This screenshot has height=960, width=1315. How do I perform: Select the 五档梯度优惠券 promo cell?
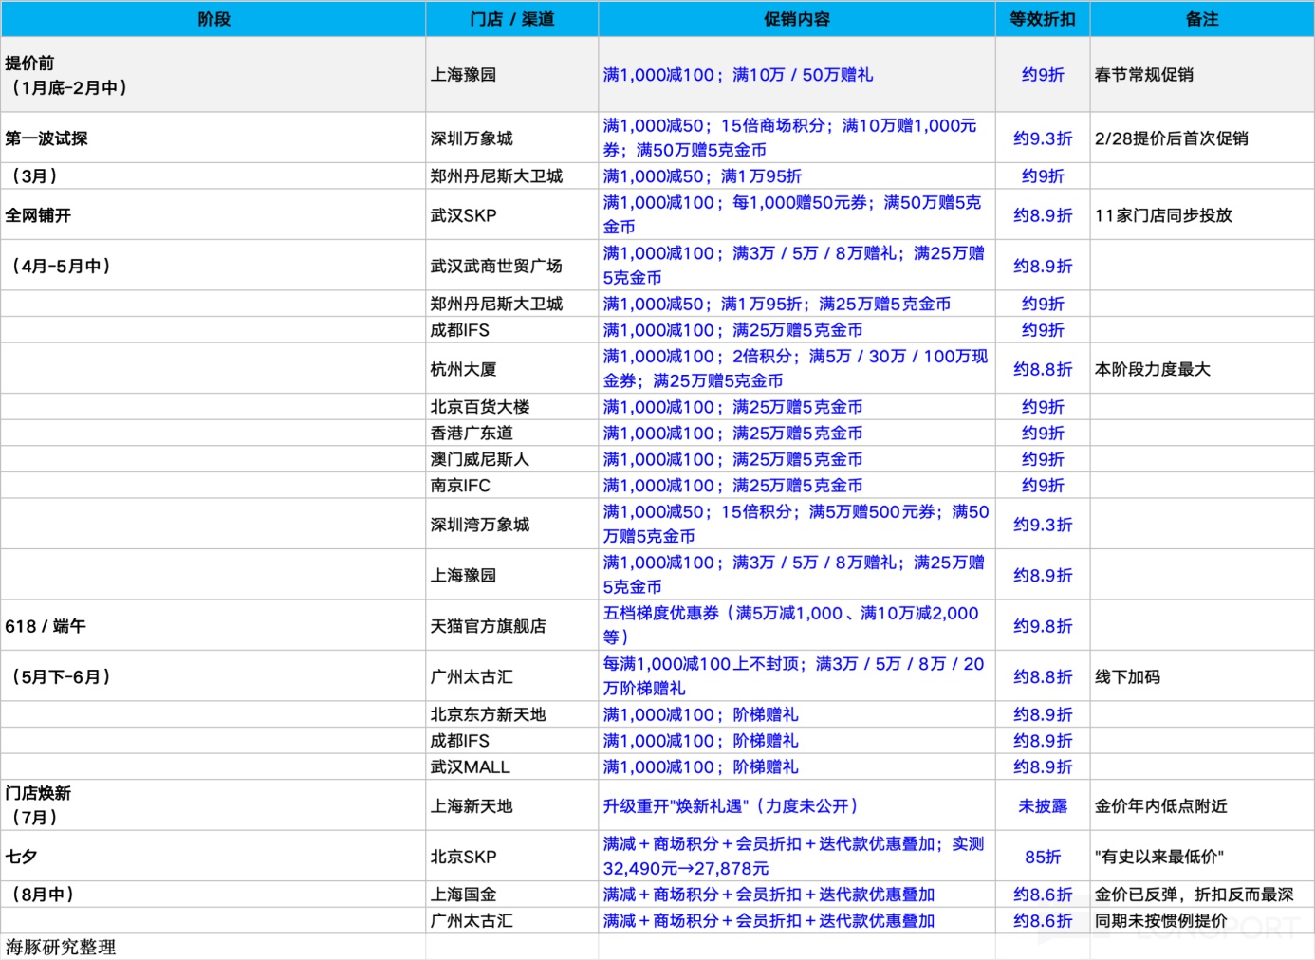click(x=797, y=625)
